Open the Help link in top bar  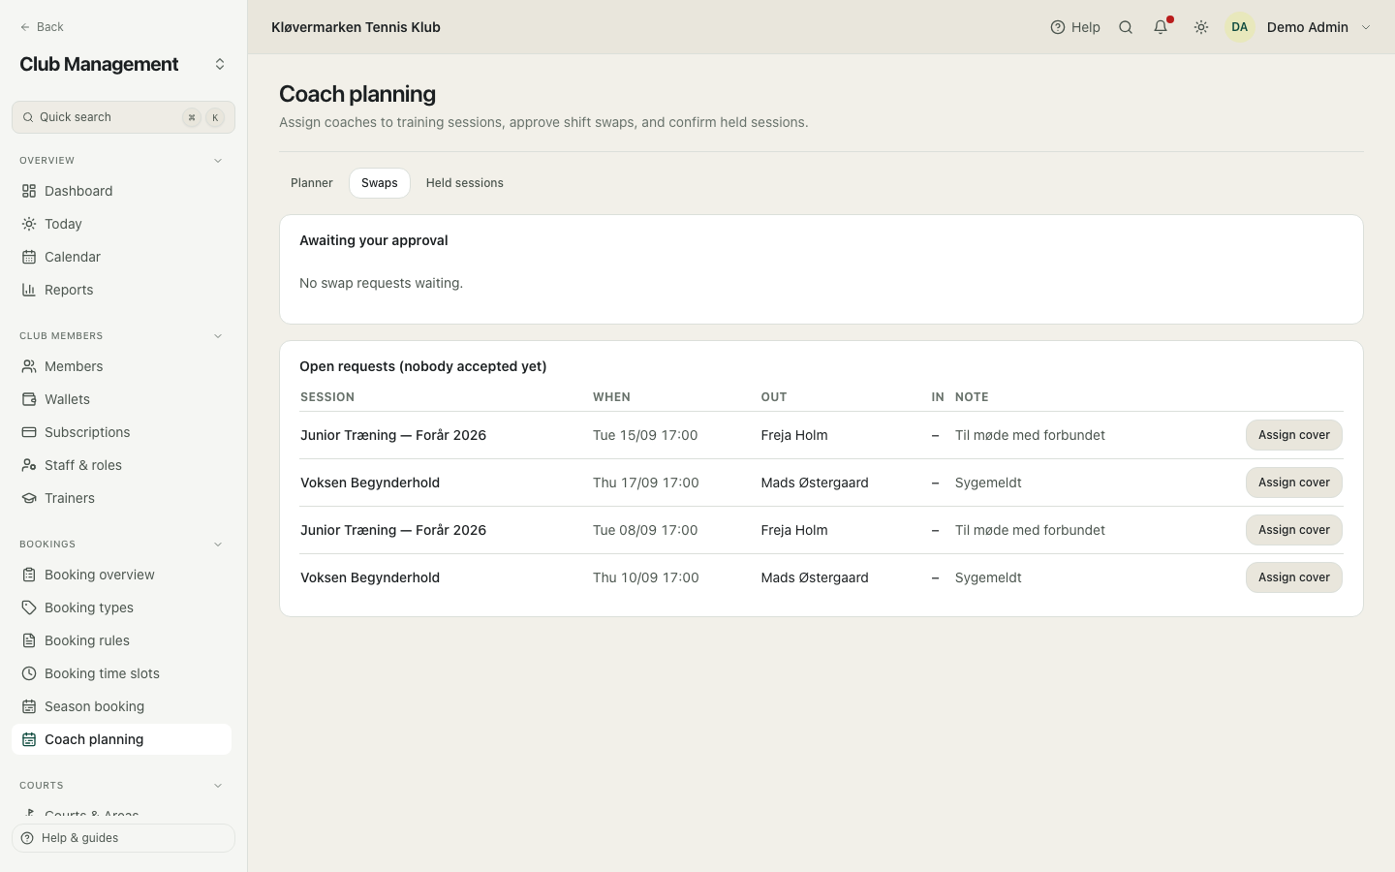(1075, 27)
